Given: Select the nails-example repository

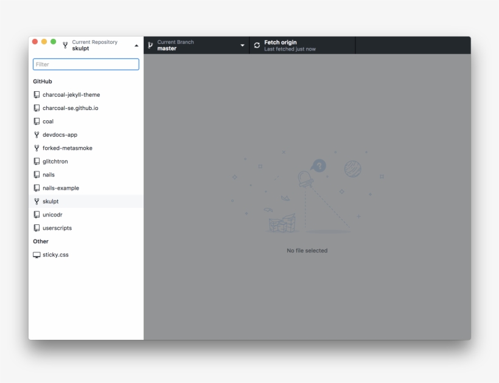Looking at the screenshot, I should point(86,188).
